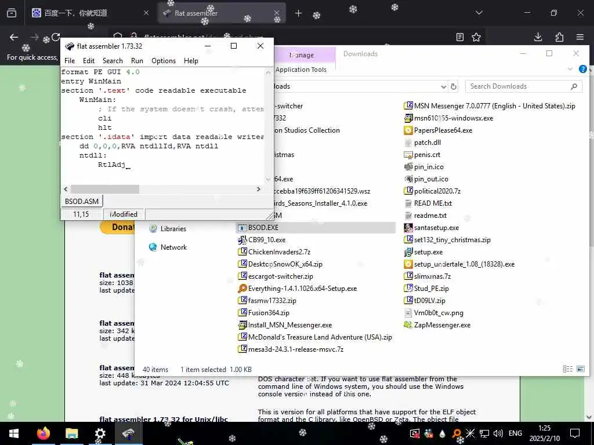Select patch.dll file icon
This screenshot has height=445, width=594.
click(408, 143)
